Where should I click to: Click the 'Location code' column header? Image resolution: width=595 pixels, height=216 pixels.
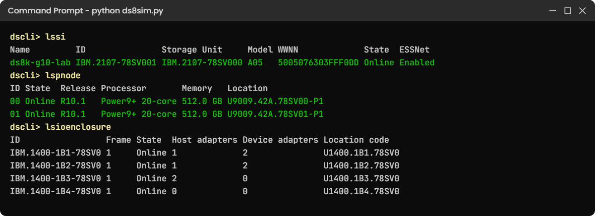coord(357,140)
